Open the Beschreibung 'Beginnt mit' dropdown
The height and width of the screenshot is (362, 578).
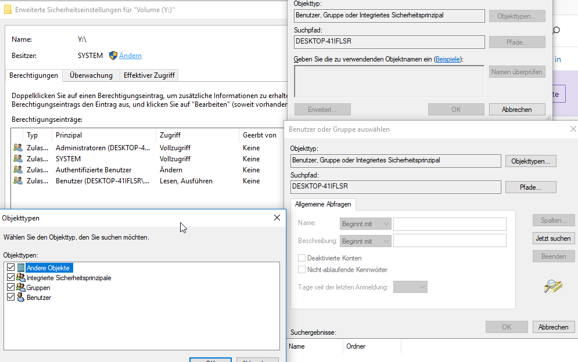pyautogui.click(x=365, y=241)
